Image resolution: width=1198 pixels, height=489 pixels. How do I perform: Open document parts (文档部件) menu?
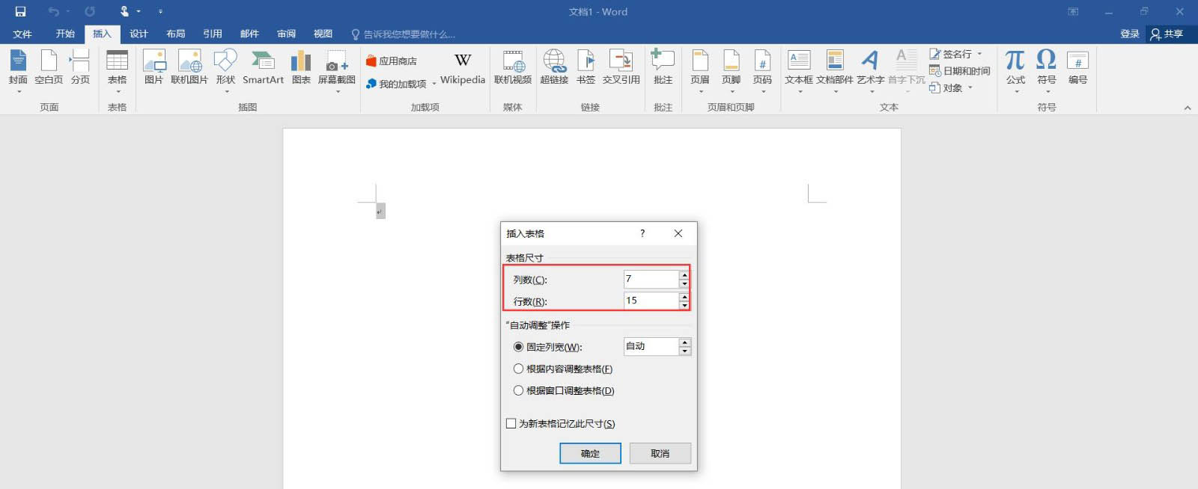tap(835, 71)
